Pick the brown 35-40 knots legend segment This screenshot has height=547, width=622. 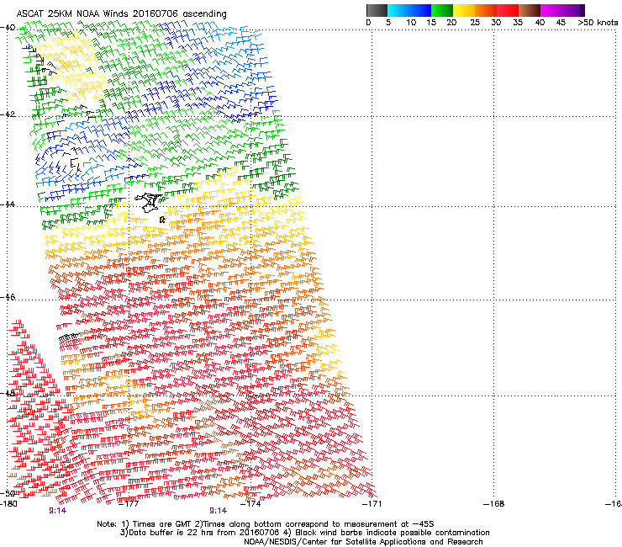point(530,10)
